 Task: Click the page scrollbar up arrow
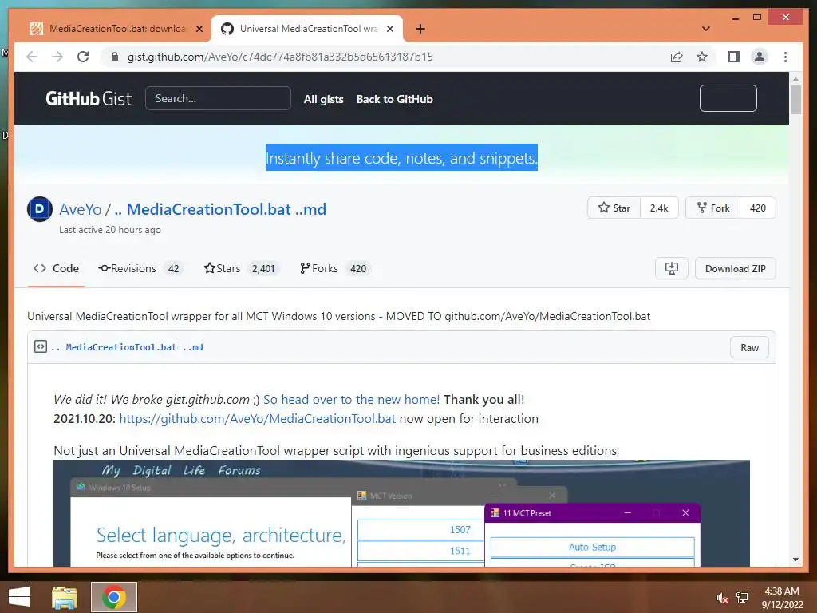pos(795,79)
